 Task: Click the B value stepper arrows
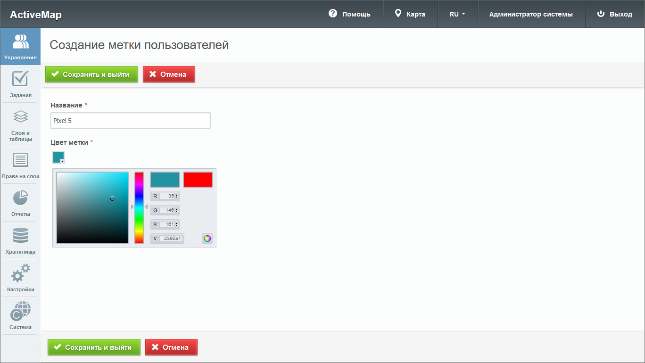(177, 224)
